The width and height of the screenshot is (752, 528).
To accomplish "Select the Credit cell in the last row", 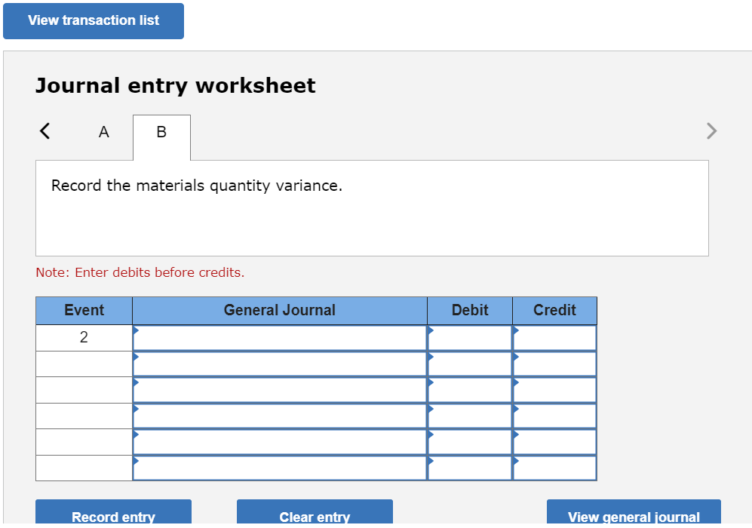I will click(554, 468).
